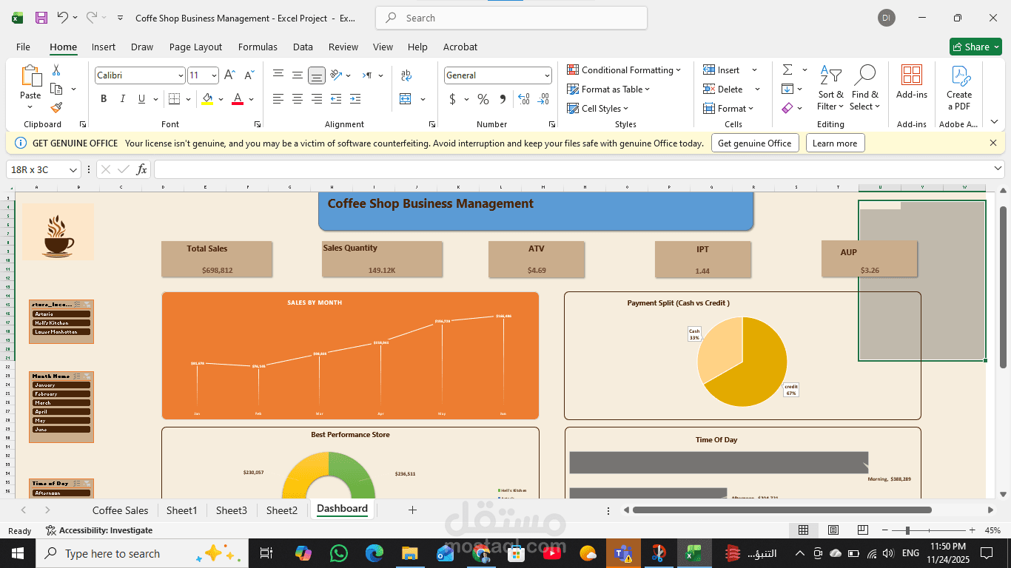
Task: Toggle Center horizontal alignment
Action: pyautogui.click(x=298, y=99)
